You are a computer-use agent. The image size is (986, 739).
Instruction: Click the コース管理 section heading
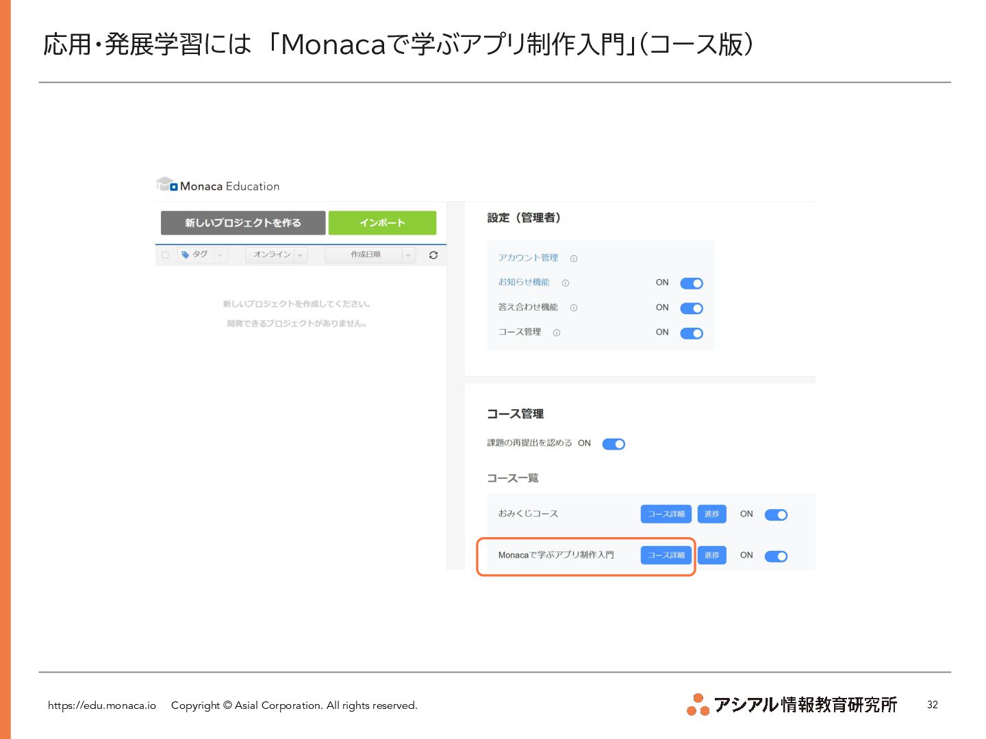pos(516,414)
